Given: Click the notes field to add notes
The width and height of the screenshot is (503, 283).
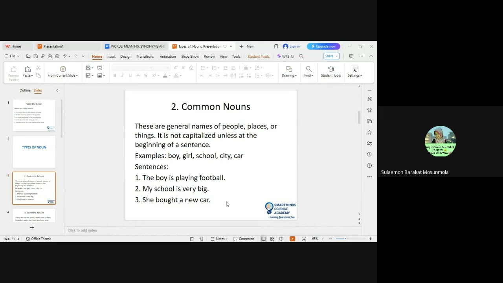Looking at the screenshot, I should [x=212, y=230].
